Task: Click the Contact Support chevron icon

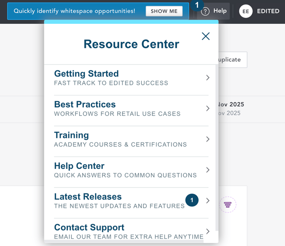Action: (x=208, y=231)
